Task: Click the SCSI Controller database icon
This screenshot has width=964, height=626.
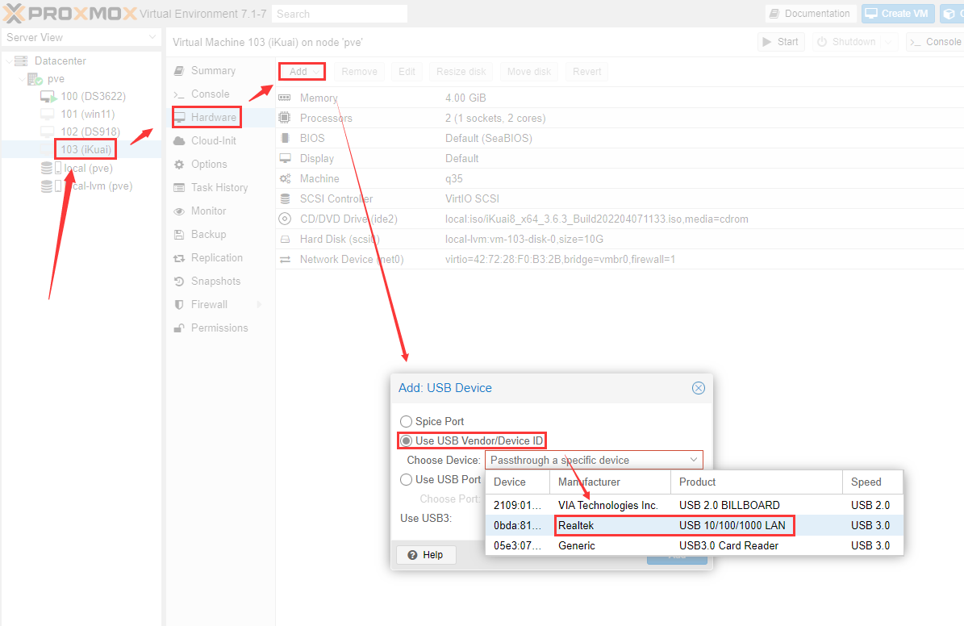Action: click(x=285, y=198)
